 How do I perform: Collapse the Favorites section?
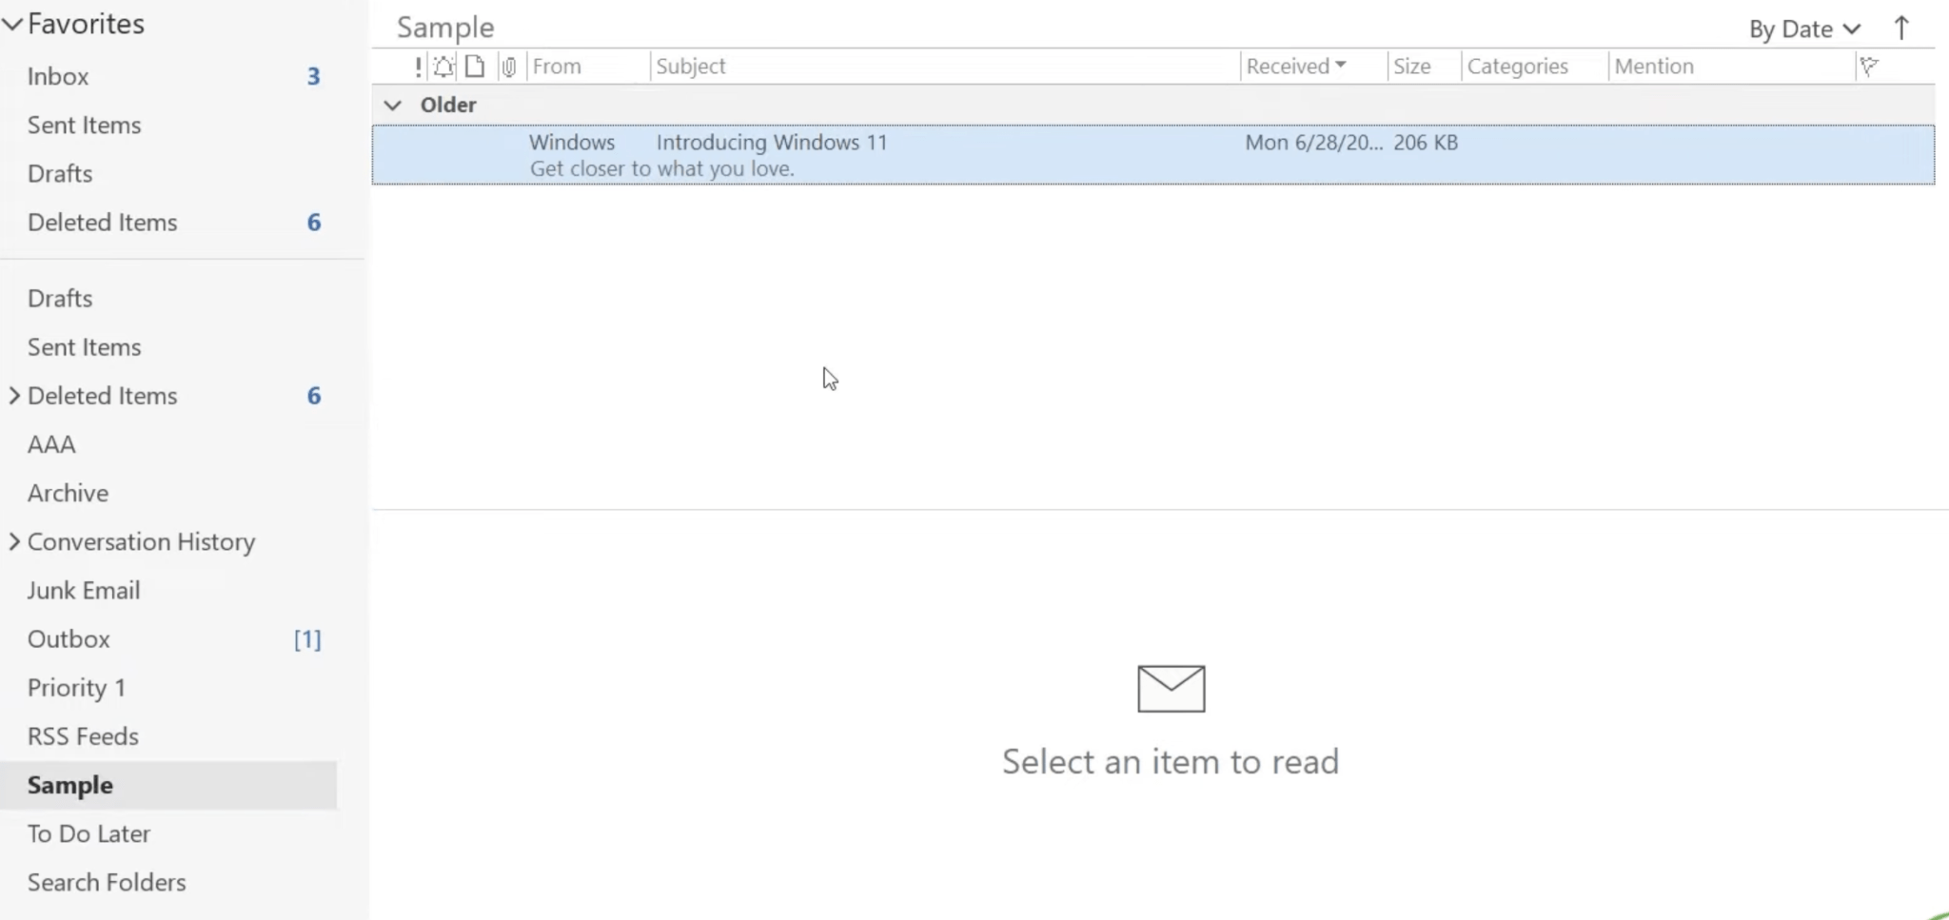click(x=12, y=22)
